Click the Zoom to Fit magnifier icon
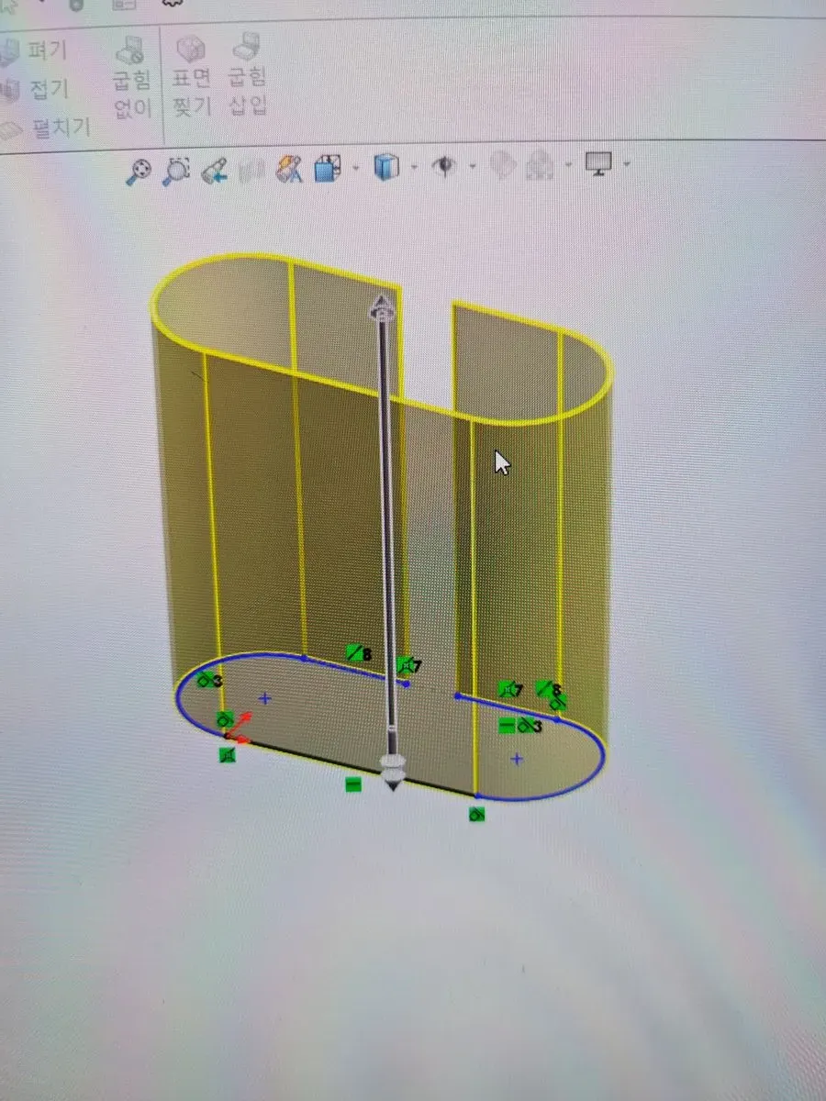 click(x=139, y=171)
